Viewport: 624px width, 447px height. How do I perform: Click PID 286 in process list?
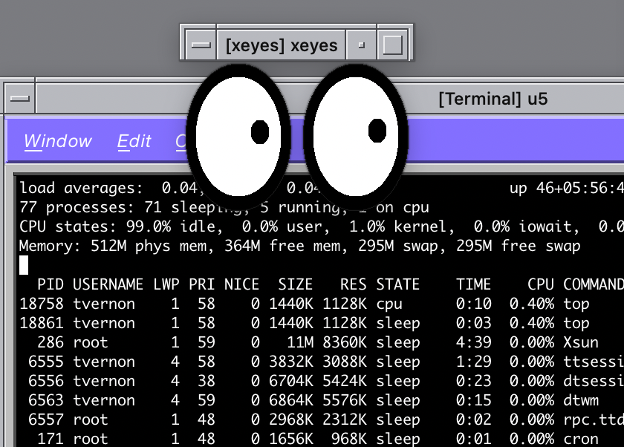tap(51, 342)
